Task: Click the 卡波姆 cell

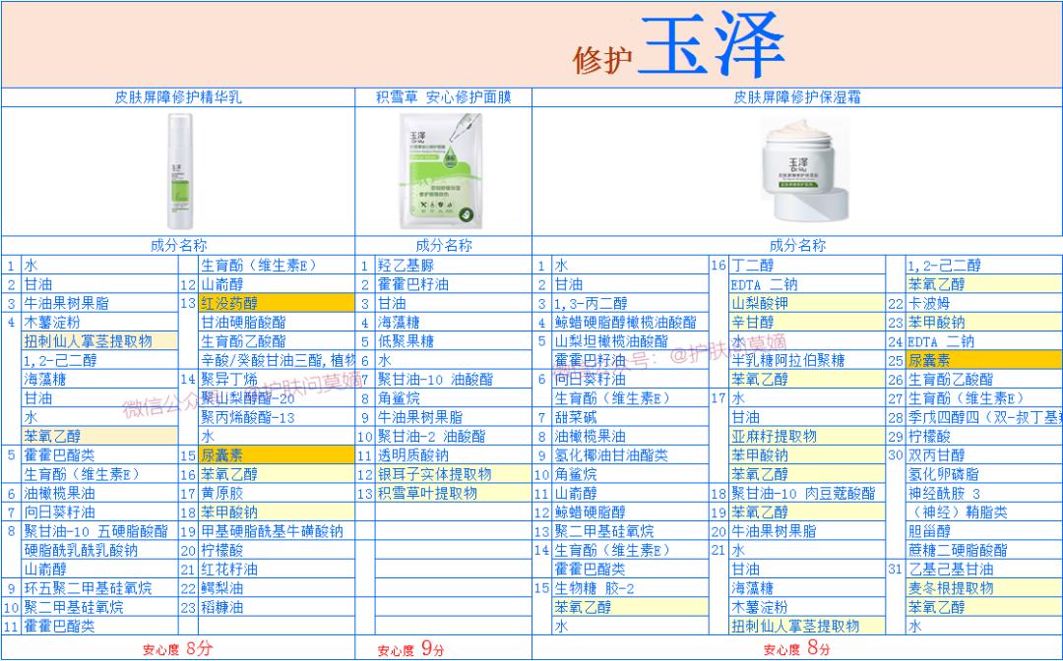Action: click(984, 303)
